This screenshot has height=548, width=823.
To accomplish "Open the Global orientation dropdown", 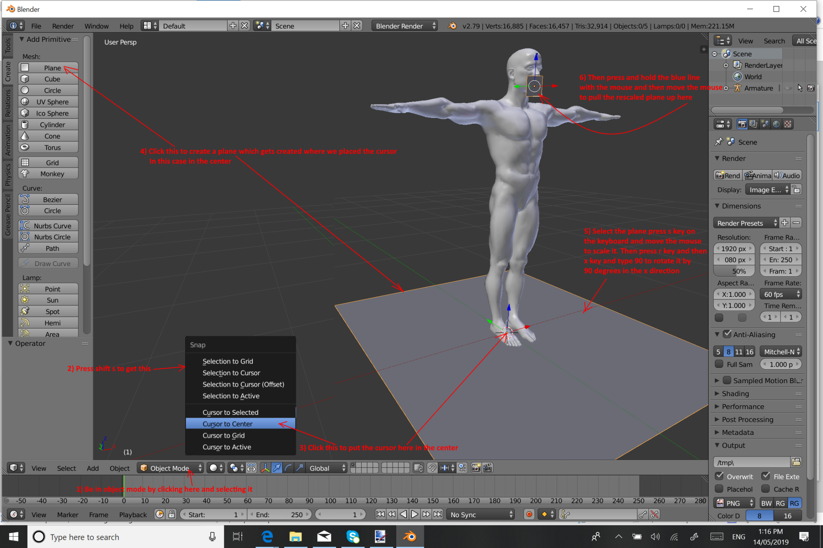I will pyautogui.click(x=327, y=468).
